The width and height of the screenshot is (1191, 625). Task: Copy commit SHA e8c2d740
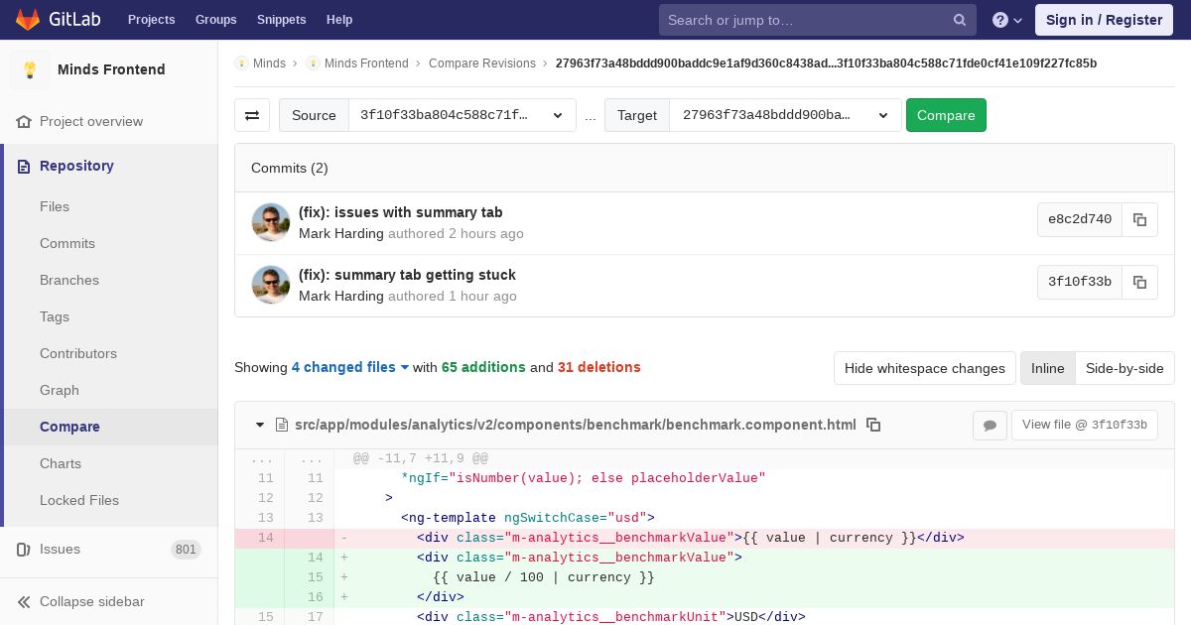point(1139,220)
